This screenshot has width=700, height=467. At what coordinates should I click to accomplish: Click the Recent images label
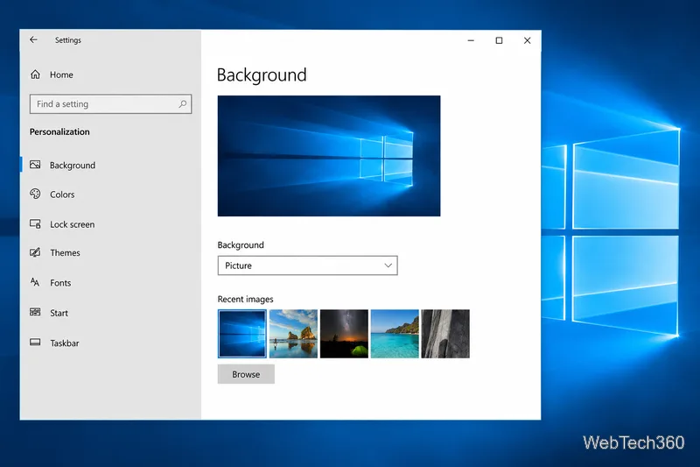click(245, 299)
